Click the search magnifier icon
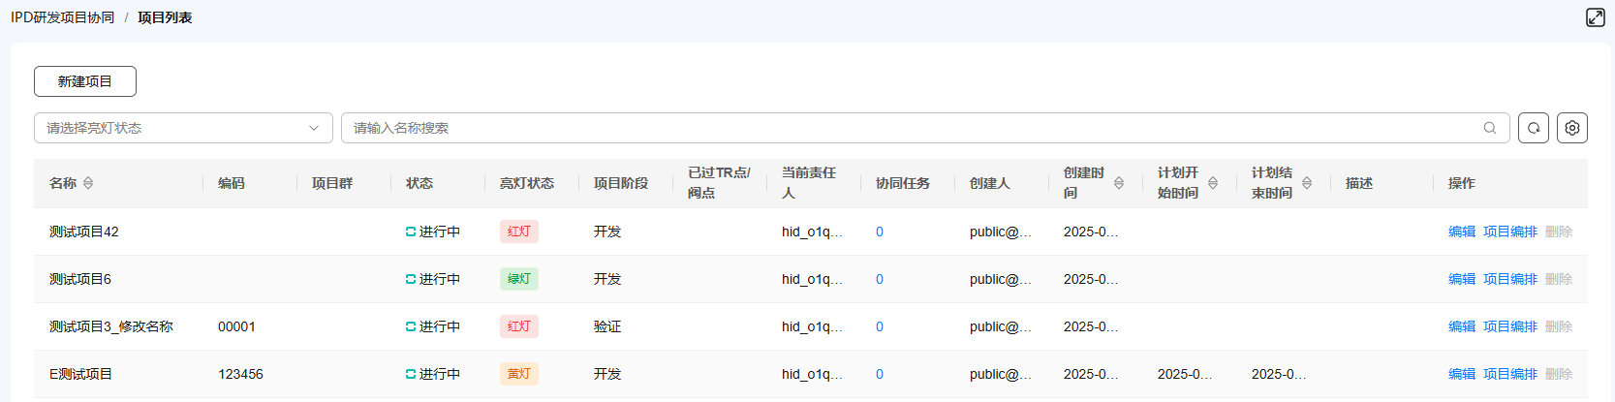 click(x=1490, y=128)
